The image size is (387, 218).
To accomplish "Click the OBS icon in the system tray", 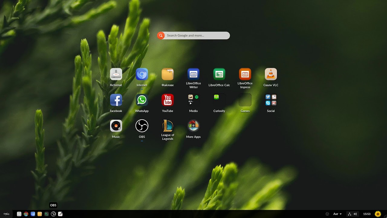I will [x=327, y=214].
